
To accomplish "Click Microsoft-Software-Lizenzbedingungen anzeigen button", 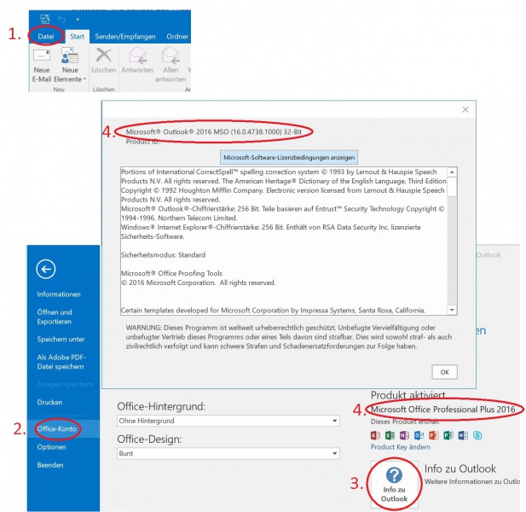I will 289,157.
